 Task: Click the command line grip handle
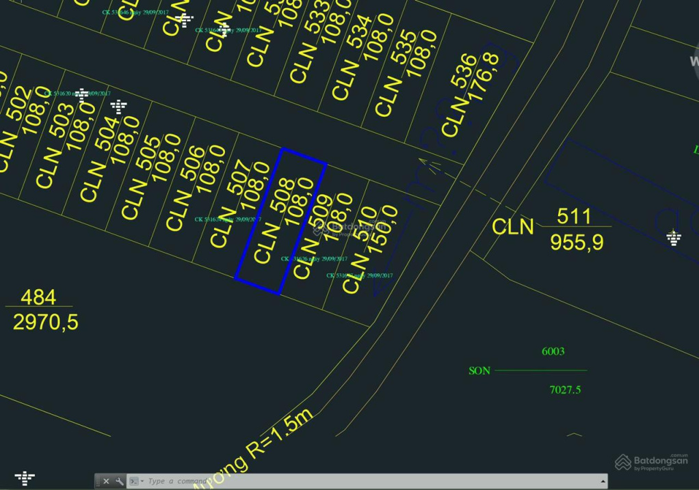point(98,481)
